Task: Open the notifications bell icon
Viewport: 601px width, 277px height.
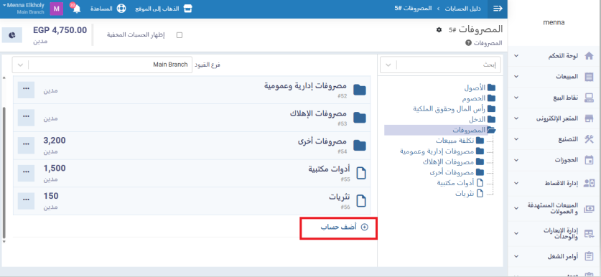Action: click(76, 9)
